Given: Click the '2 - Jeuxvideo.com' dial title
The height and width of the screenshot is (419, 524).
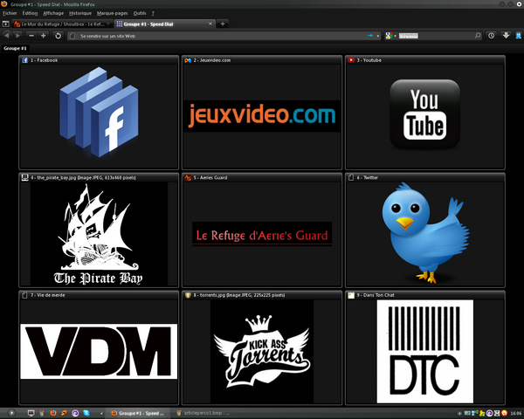Looking at the screenshot, I should coord(212,60).
